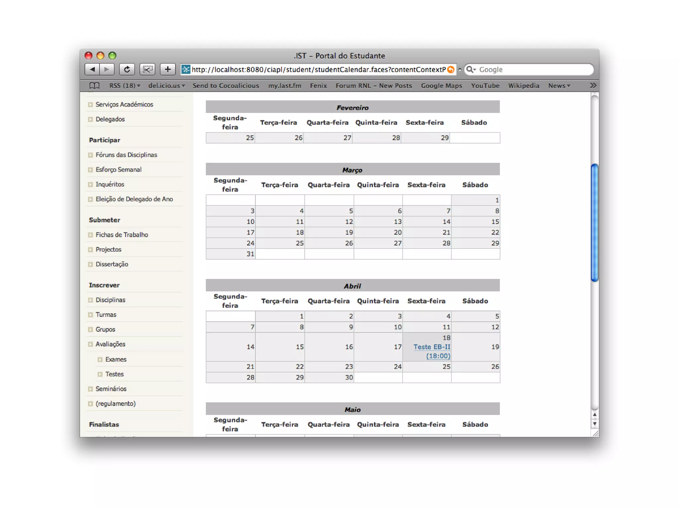This screenshot has height=509, width=679.
Task: Click the blue vertical scrollbar thumb
Action: (x=594, y=222)
